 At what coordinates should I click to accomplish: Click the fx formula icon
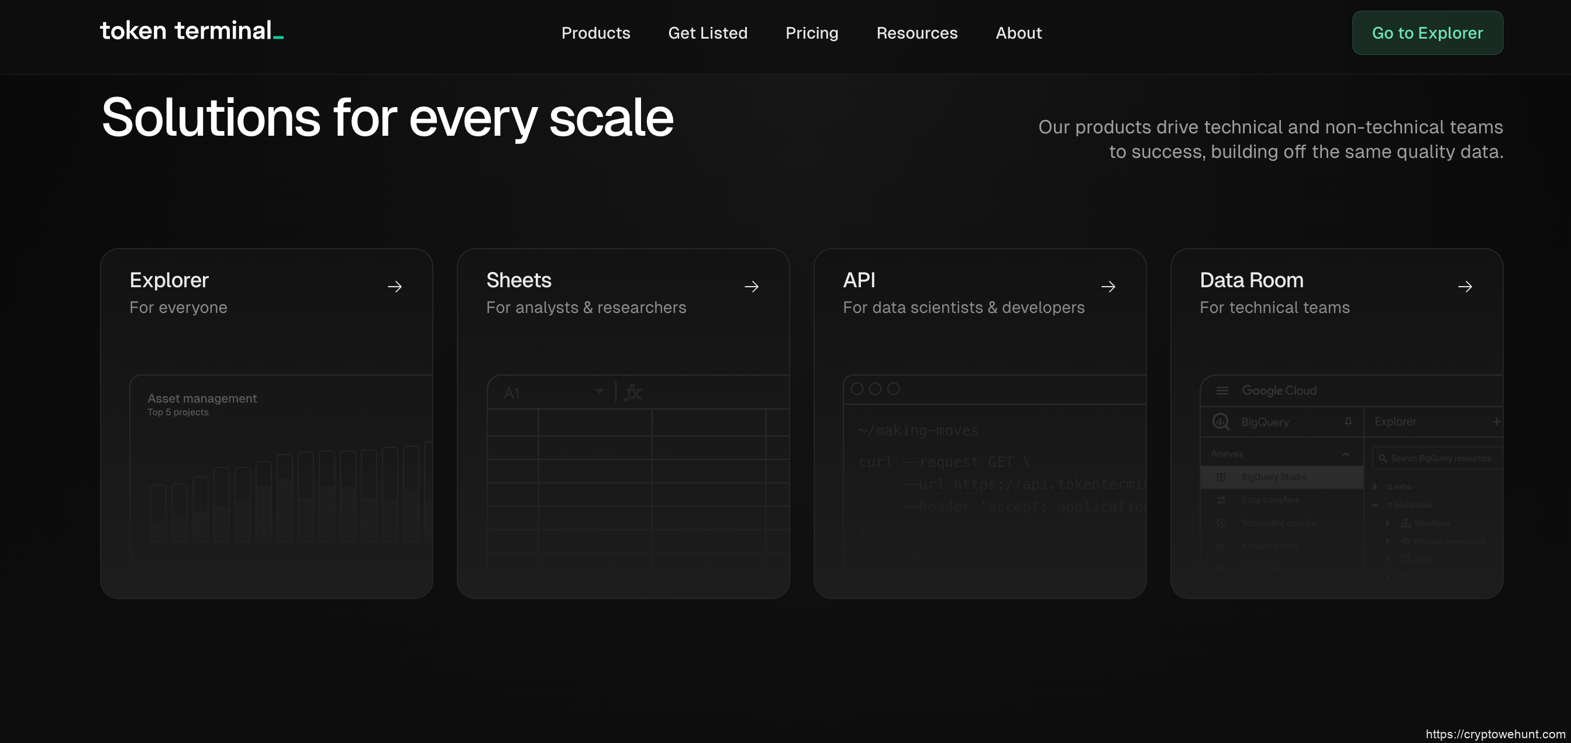(x=633, y=392)
